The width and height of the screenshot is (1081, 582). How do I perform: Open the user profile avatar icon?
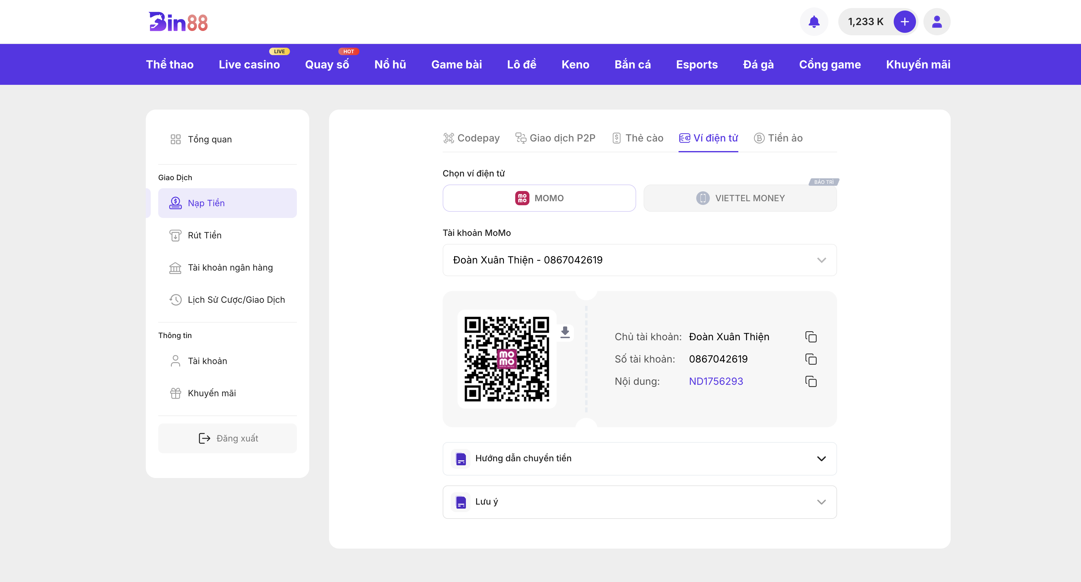[937, 22]
